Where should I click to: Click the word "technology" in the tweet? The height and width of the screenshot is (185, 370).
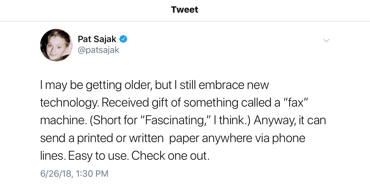(x=69, y=103)
